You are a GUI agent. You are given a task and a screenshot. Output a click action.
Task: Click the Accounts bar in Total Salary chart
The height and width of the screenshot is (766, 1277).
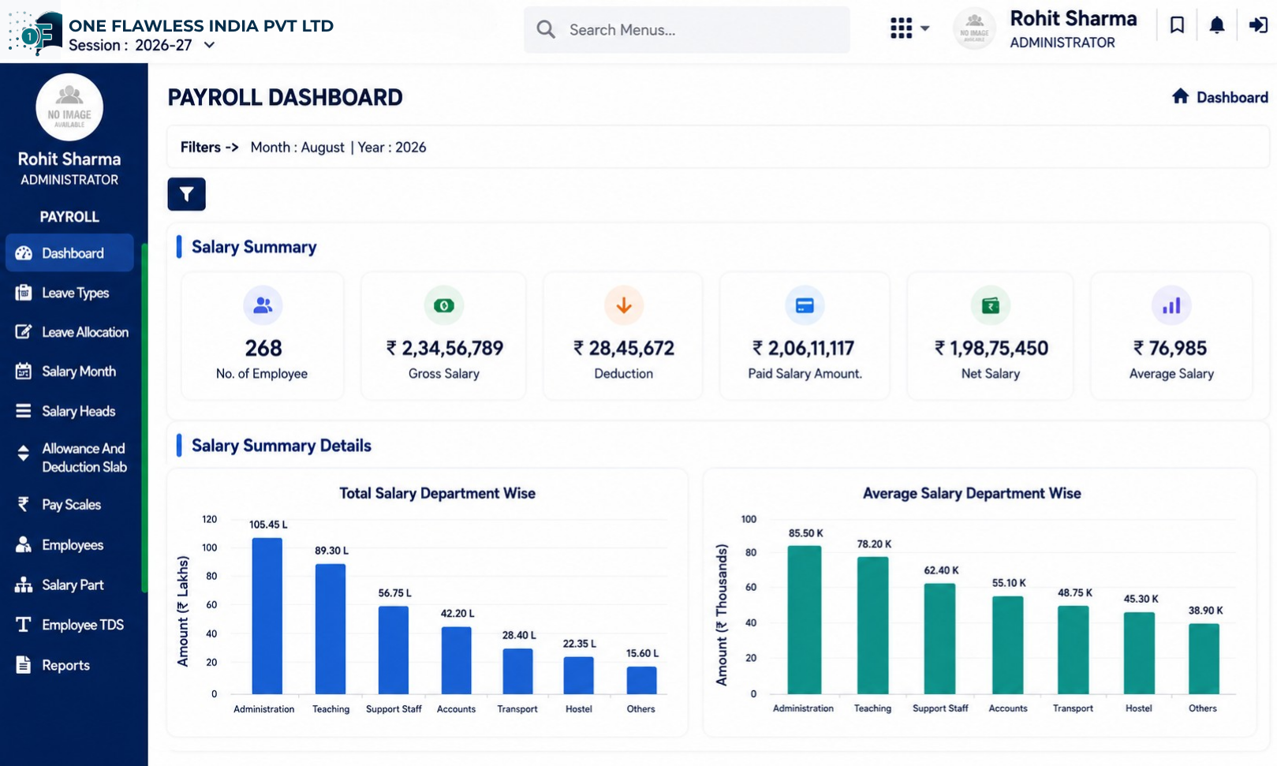click(456, 661)
